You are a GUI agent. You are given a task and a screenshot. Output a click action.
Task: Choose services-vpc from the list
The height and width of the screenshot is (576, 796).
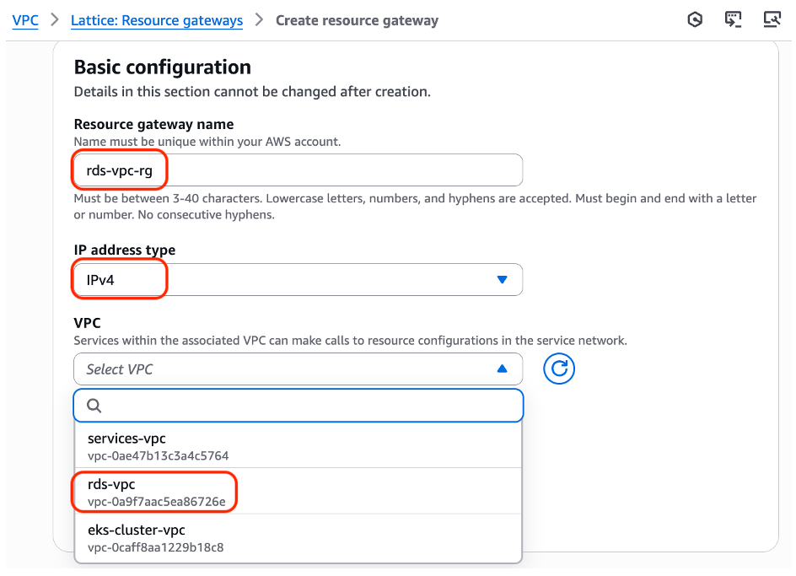point(126,439)
